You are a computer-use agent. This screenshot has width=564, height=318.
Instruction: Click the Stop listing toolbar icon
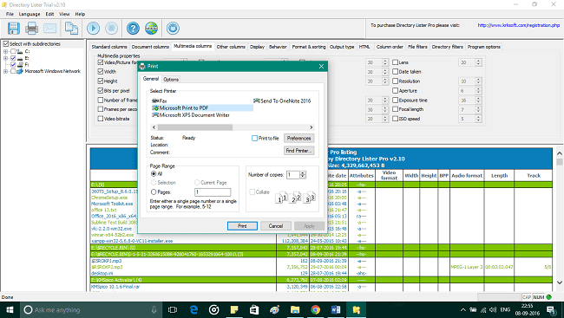(112, 28)
